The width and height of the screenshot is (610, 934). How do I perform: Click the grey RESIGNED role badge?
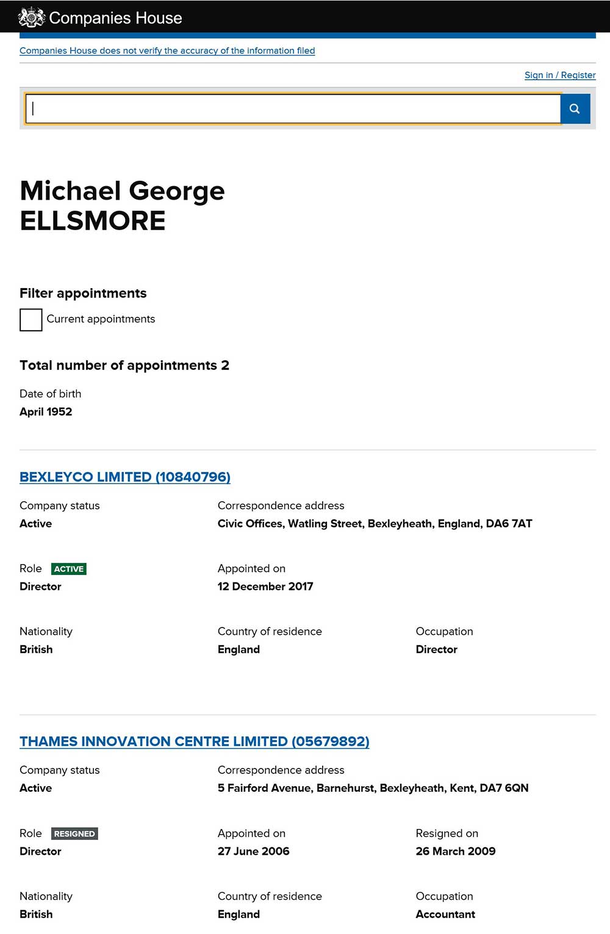click(74, 834)
